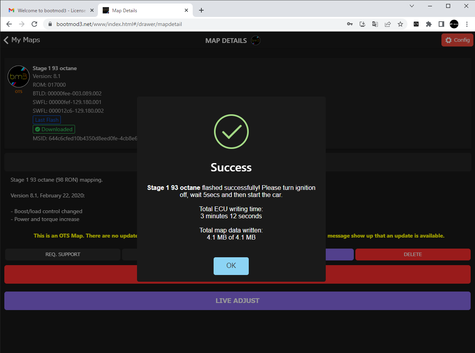Click OK in the Success dialog
Image resolution: width=475 pixels, height=353 pixels.
[x=231, y=266]
